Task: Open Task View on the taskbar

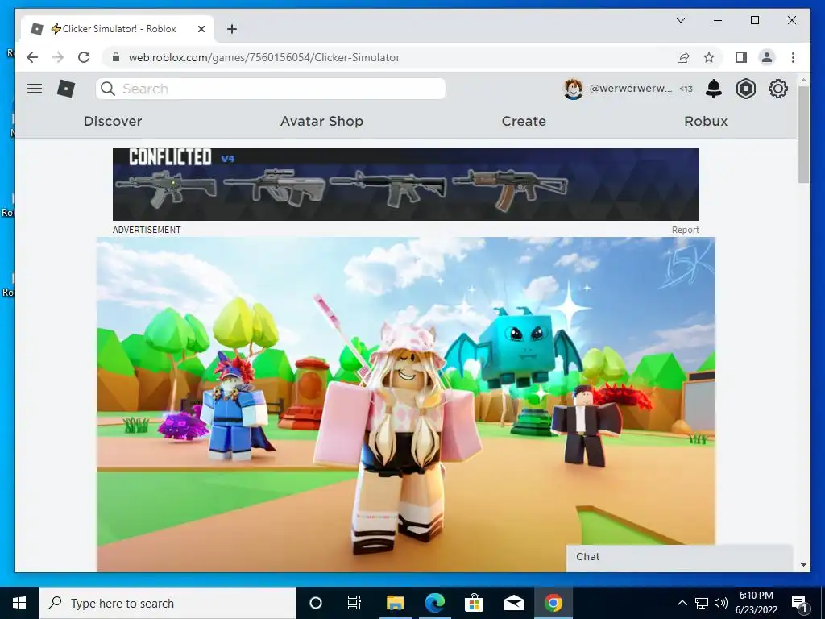Action: 354,603
